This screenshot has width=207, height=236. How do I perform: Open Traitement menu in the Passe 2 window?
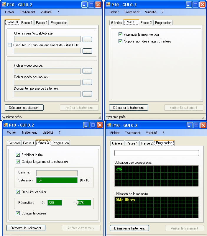point(29,132)
